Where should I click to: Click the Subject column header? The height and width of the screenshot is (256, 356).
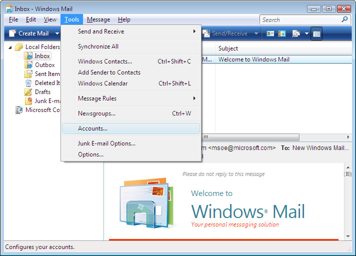tap(228, 48)
